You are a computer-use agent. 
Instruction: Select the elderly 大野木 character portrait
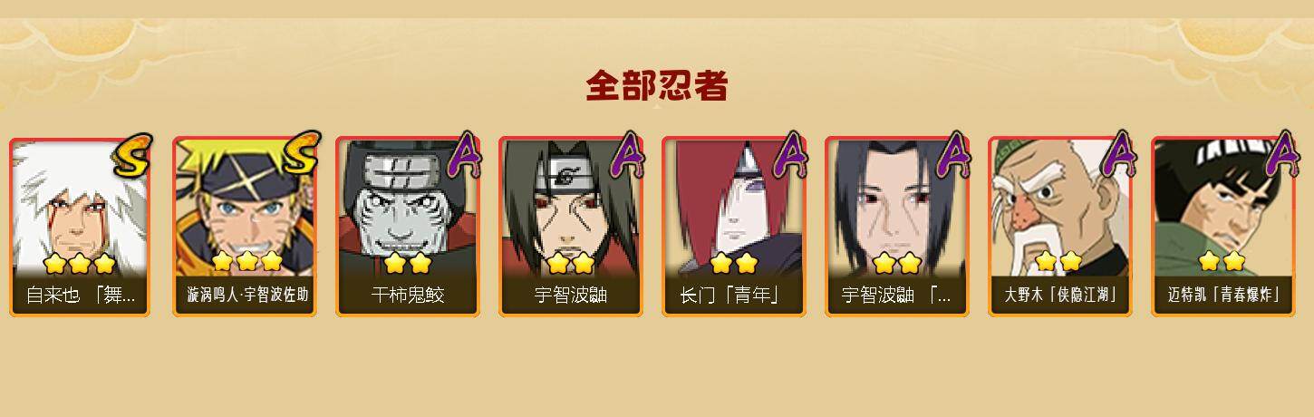tap(1060, 227)
